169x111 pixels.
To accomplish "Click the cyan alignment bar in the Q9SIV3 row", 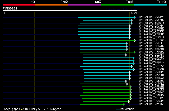I will click(106, 17).
